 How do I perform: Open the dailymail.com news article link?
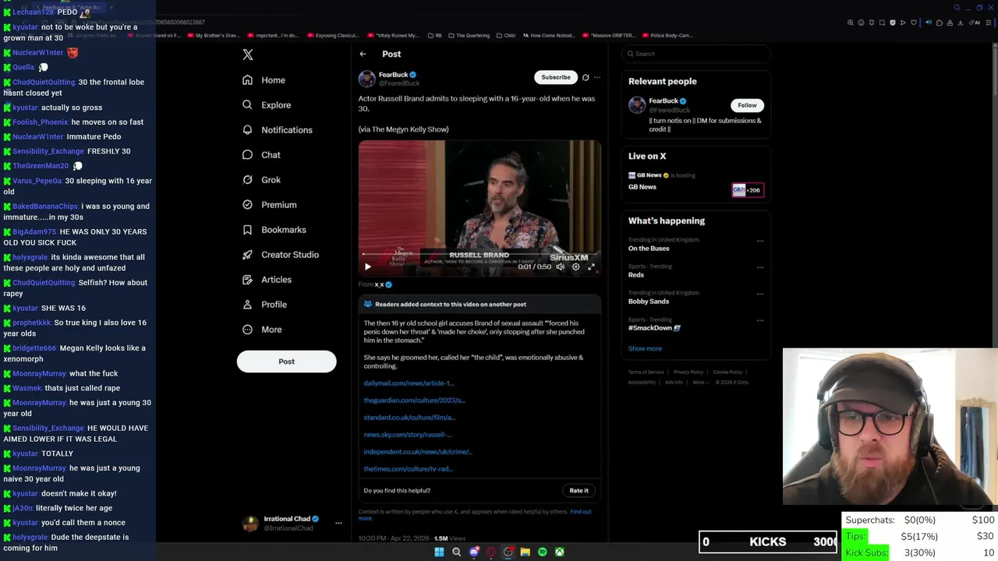pos(409,383)
